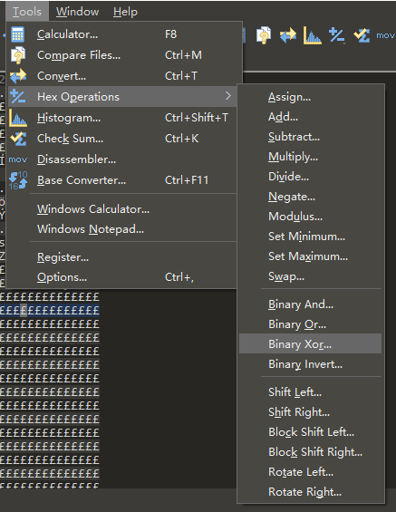The height and width of the screenshot is (512, 396).
Task: Select Set Maximum... entry
Action: 308,256
